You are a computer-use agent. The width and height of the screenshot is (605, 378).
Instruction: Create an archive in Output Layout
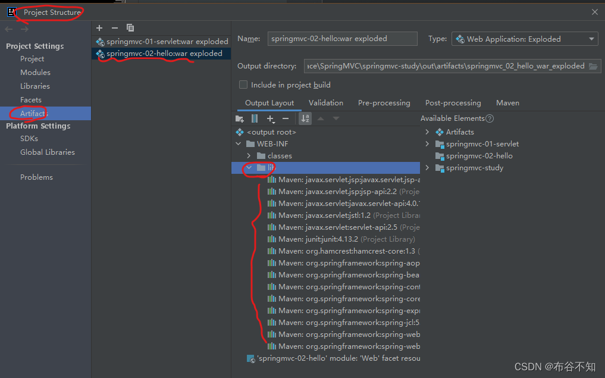pyautogui.click(x=255, y=118)
